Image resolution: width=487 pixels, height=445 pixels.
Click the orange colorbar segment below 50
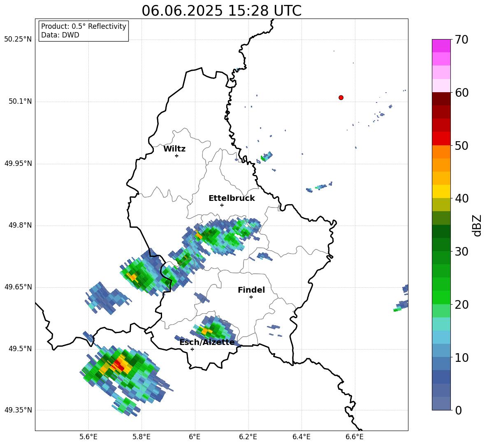(x=441, y=151)
